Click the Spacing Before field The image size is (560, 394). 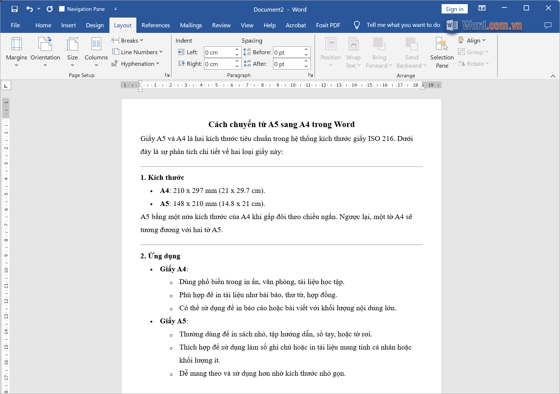(288, 52)
